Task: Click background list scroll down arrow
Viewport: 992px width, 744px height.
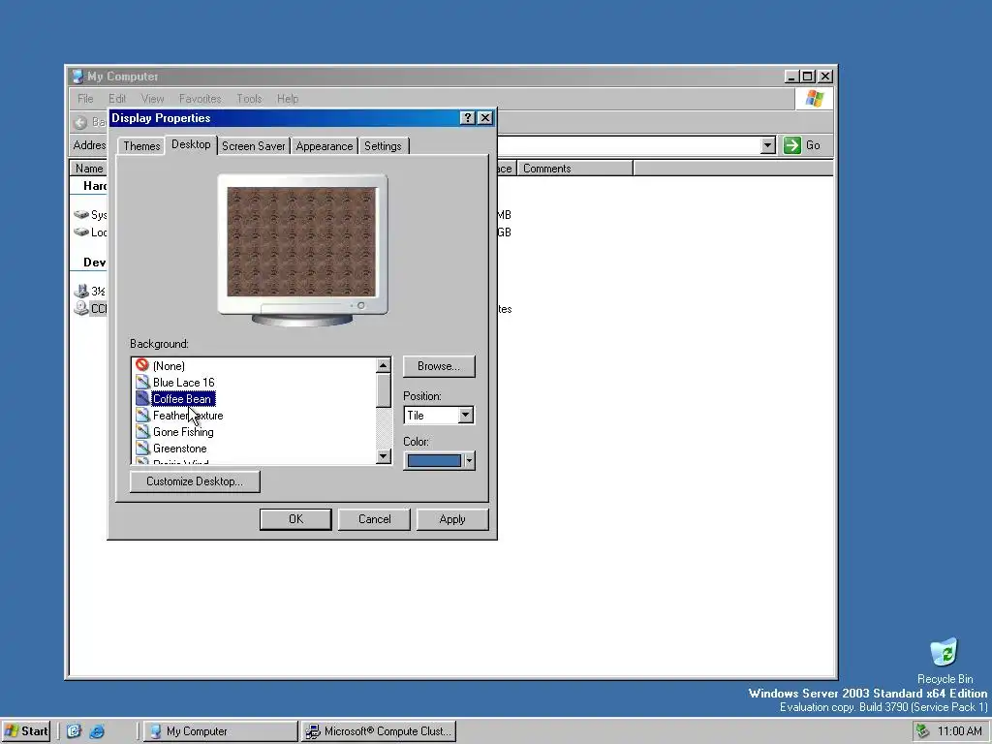Action: [384, 456]
